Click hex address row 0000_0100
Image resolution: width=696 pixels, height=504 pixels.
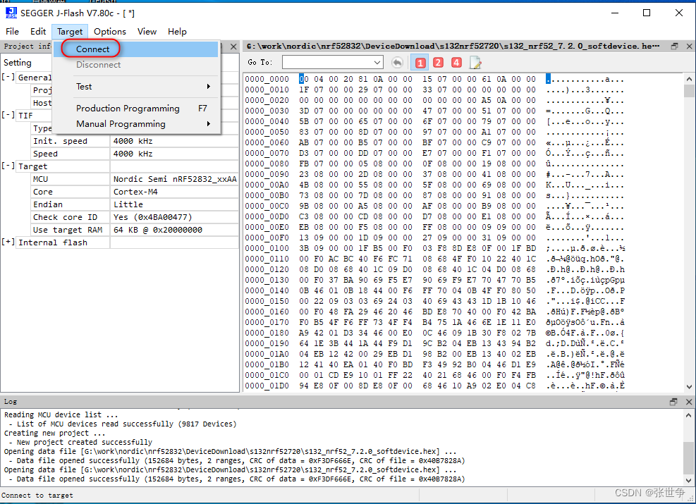click(x=267, y=248)
